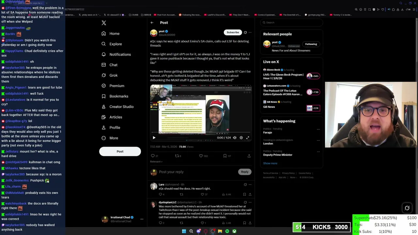This screenshot has height=235, width=418.
Task: Open options for London trend
Action: (x=318, y=141)
